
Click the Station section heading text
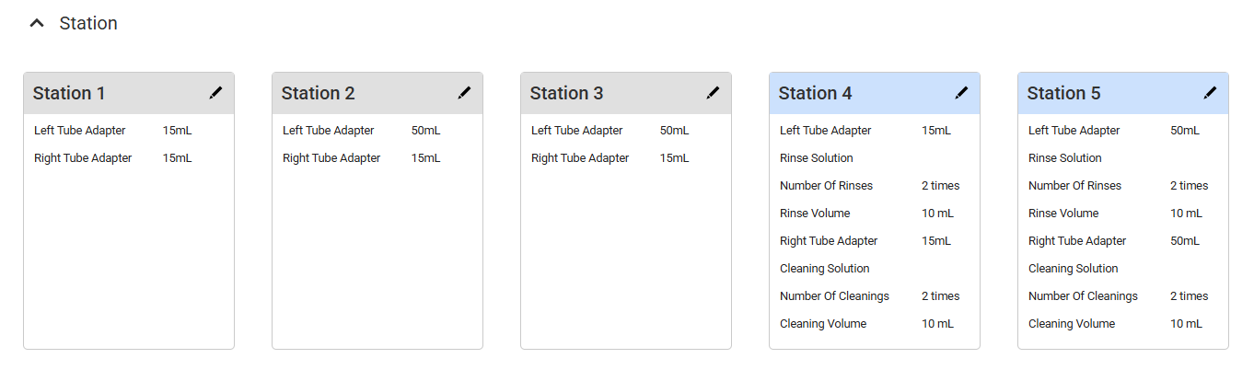tap(88, 24)
